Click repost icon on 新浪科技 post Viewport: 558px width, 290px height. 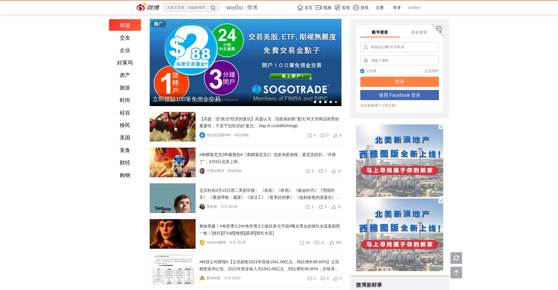(x=310, y=278)
